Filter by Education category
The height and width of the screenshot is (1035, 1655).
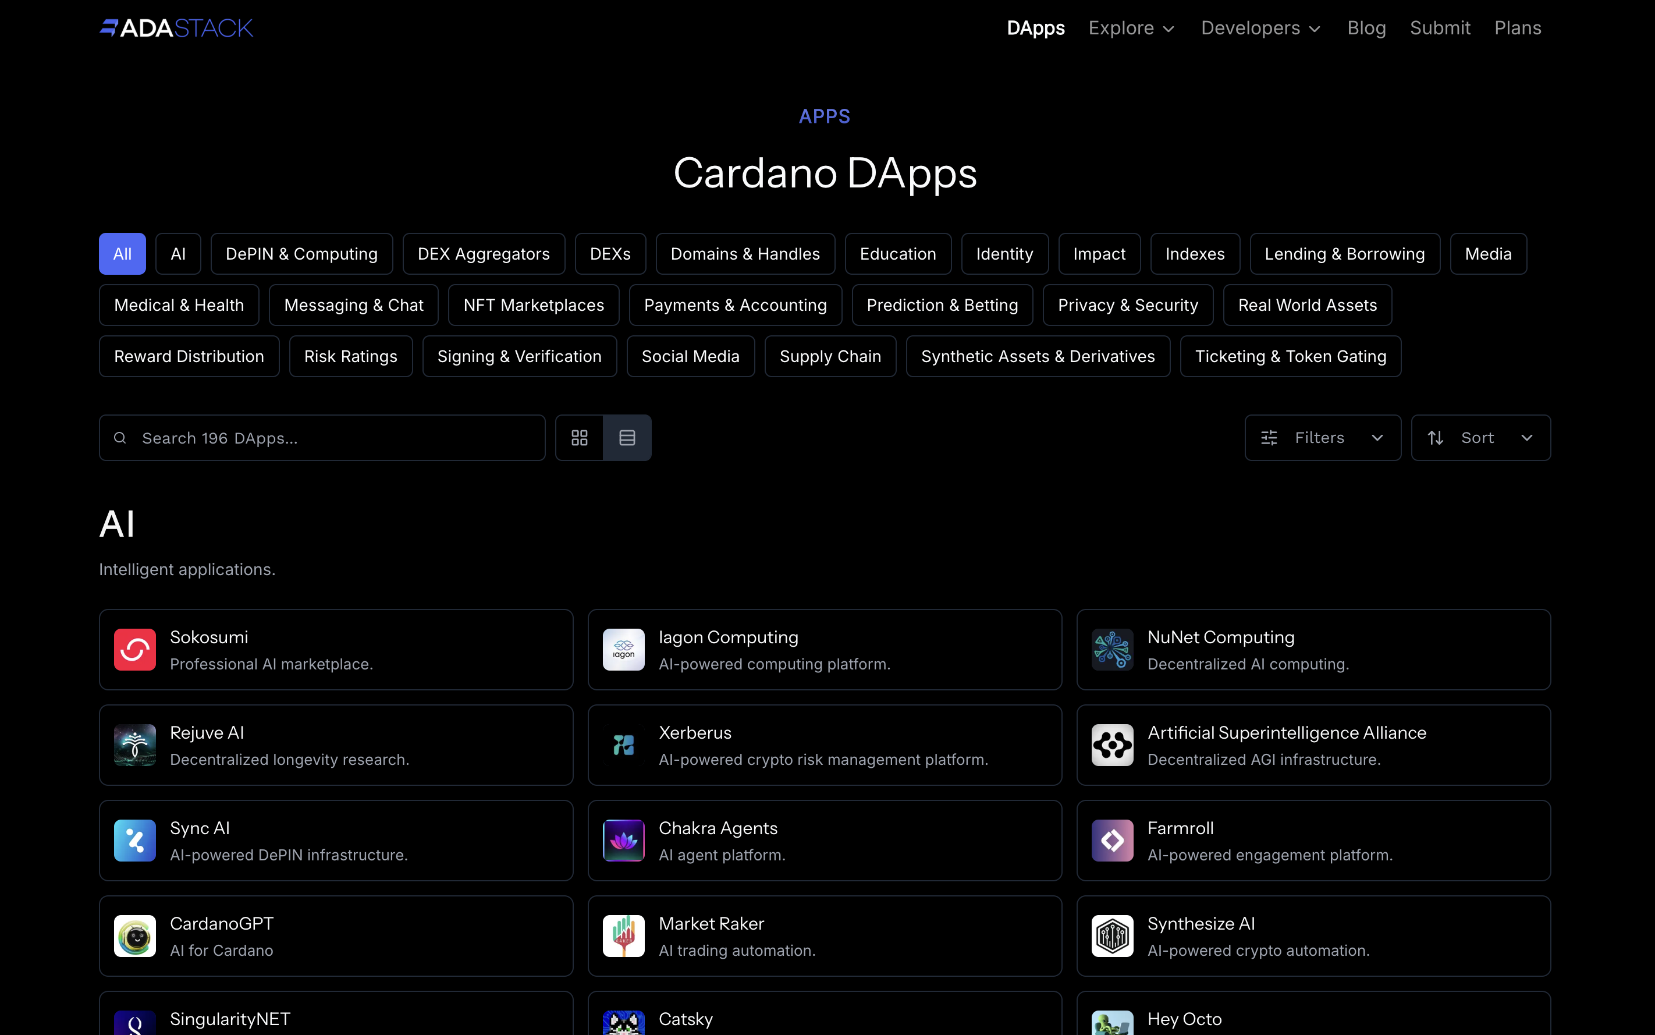click(898, 254)
